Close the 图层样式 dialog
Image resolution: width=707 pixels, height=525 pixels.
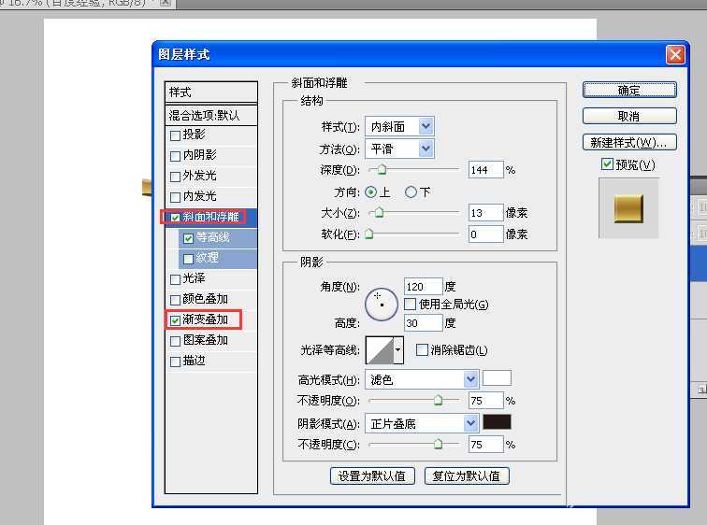click(675, 55)
